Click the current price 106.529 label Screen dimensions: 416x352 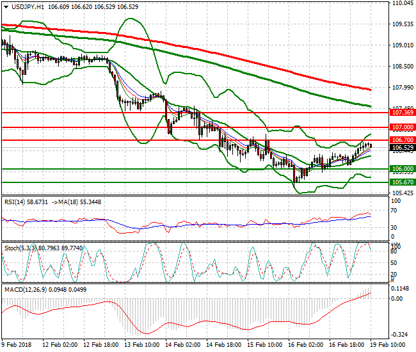pyautogui.click(x=402, y=147)
